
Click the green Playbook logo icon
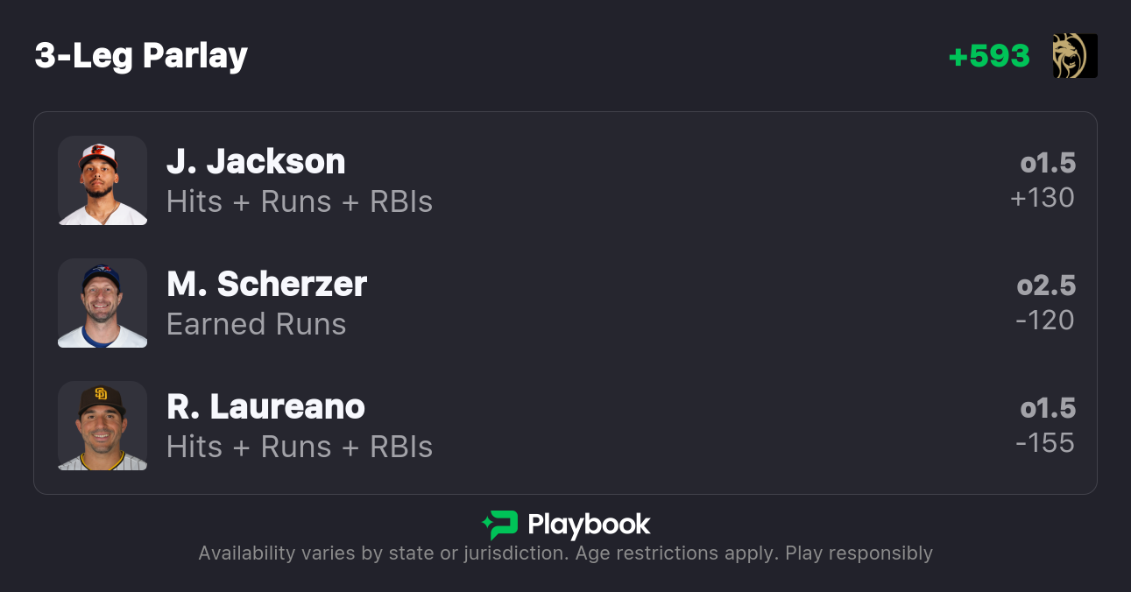coord(500,525)
